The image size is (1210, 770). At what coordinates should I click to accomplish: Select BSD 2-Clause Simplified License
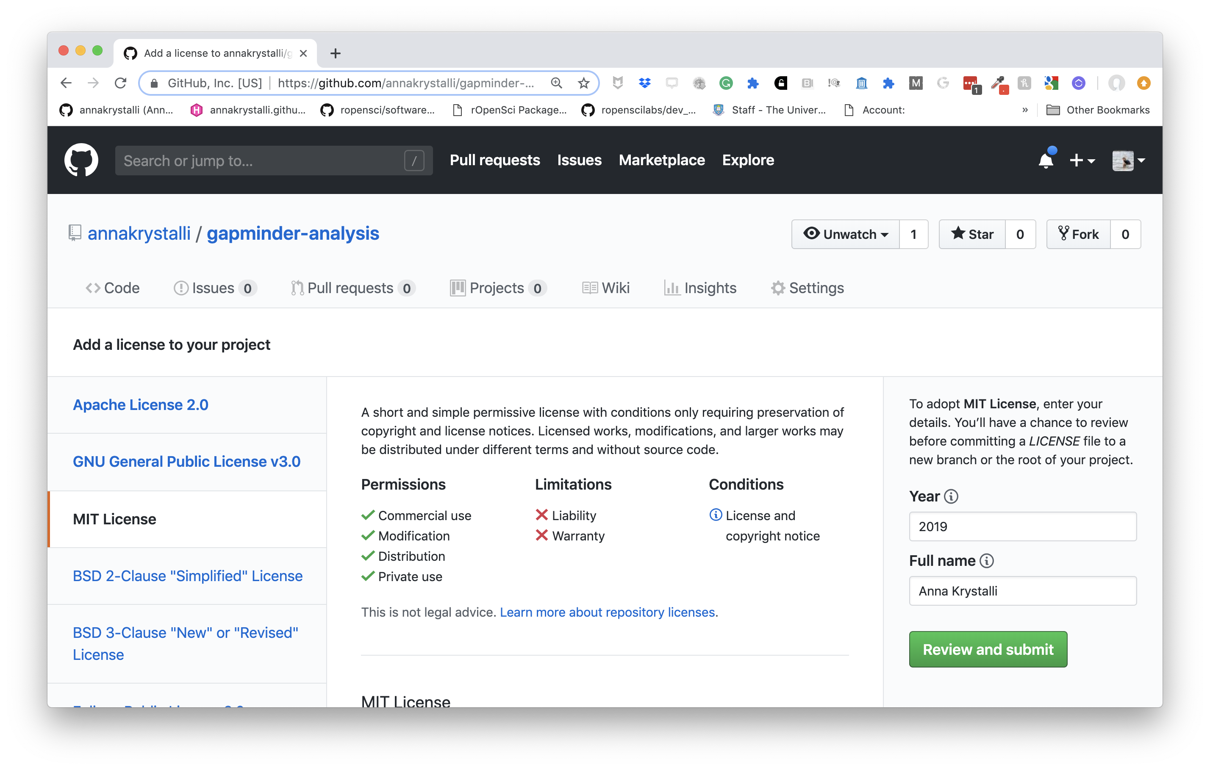coord(187,576)
